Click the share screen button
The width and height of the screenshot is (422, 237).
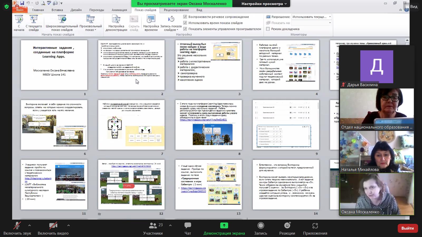[x=224, y=226]
